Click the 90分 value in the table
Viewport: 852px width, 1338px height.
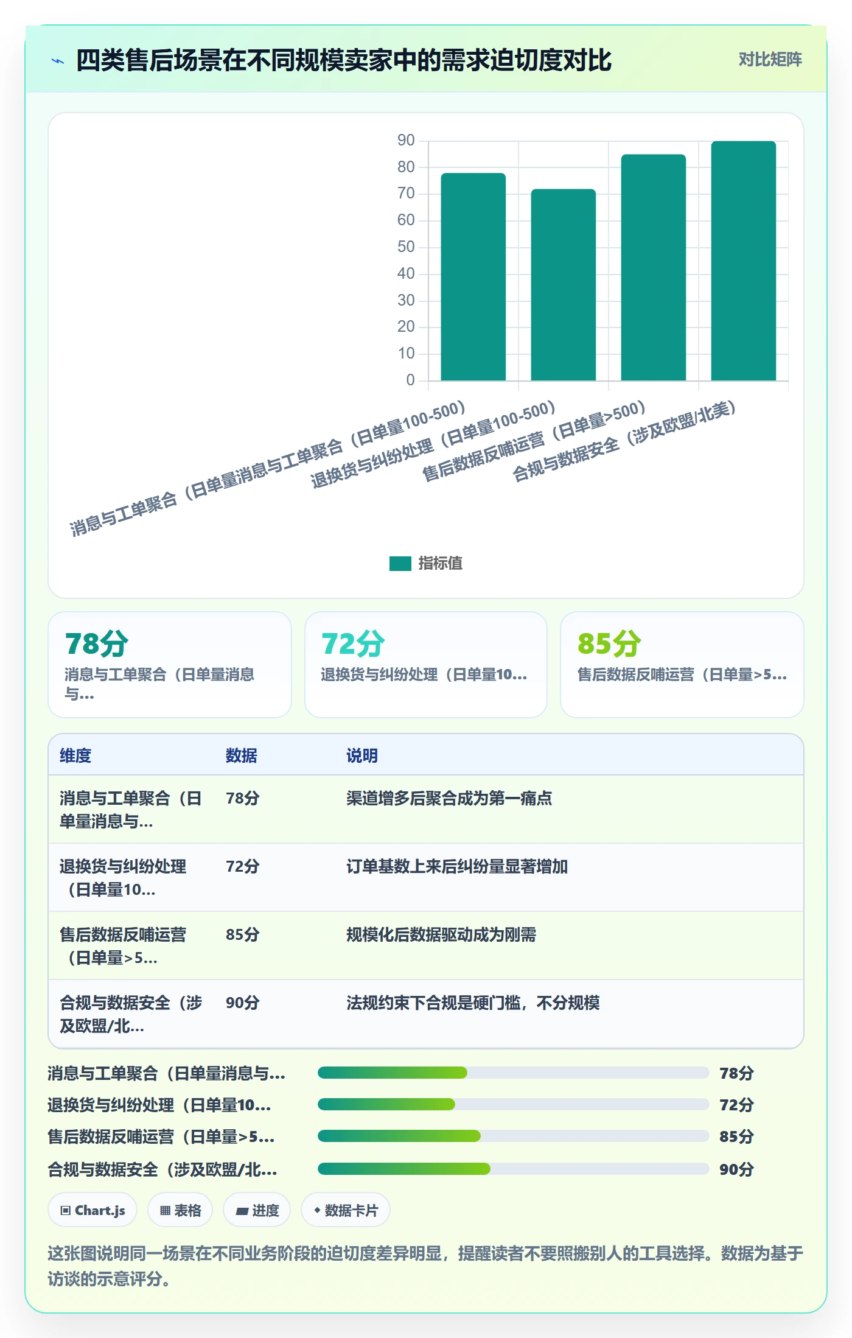[243, 1003]
